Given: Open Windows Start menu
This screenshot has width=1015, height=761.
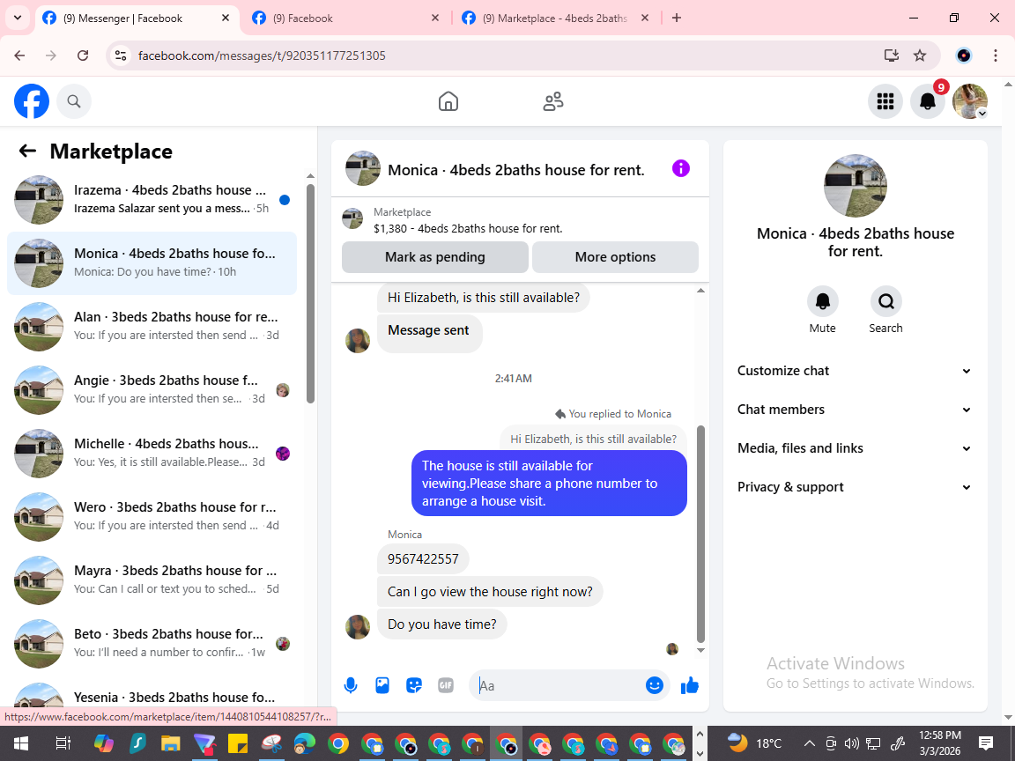Looking at the screenshot, I should 21,743.
